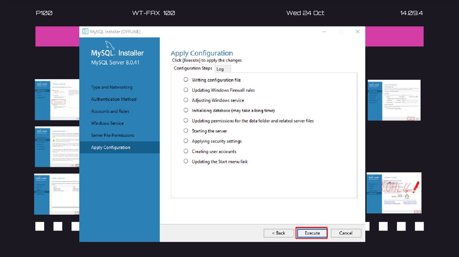Open Authentication Method step
The image size is (459, 257).
pyautogui.click(x=113, y=99)
